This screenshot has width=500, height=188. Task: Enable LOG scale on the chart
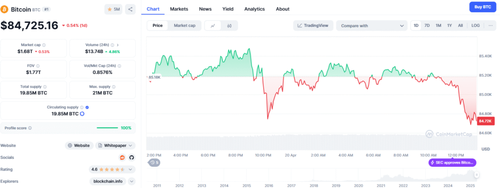(x=476, y=25)
